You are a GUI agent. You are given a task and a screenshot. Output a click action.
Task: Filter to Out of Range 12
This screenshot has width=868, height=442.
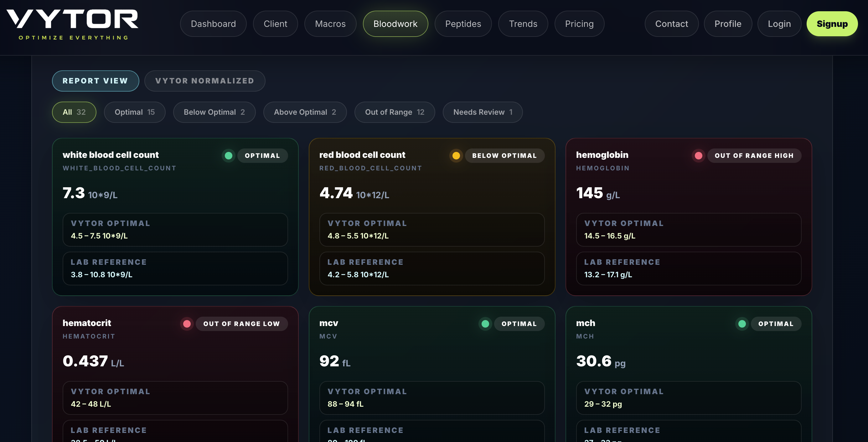[395, 112]
